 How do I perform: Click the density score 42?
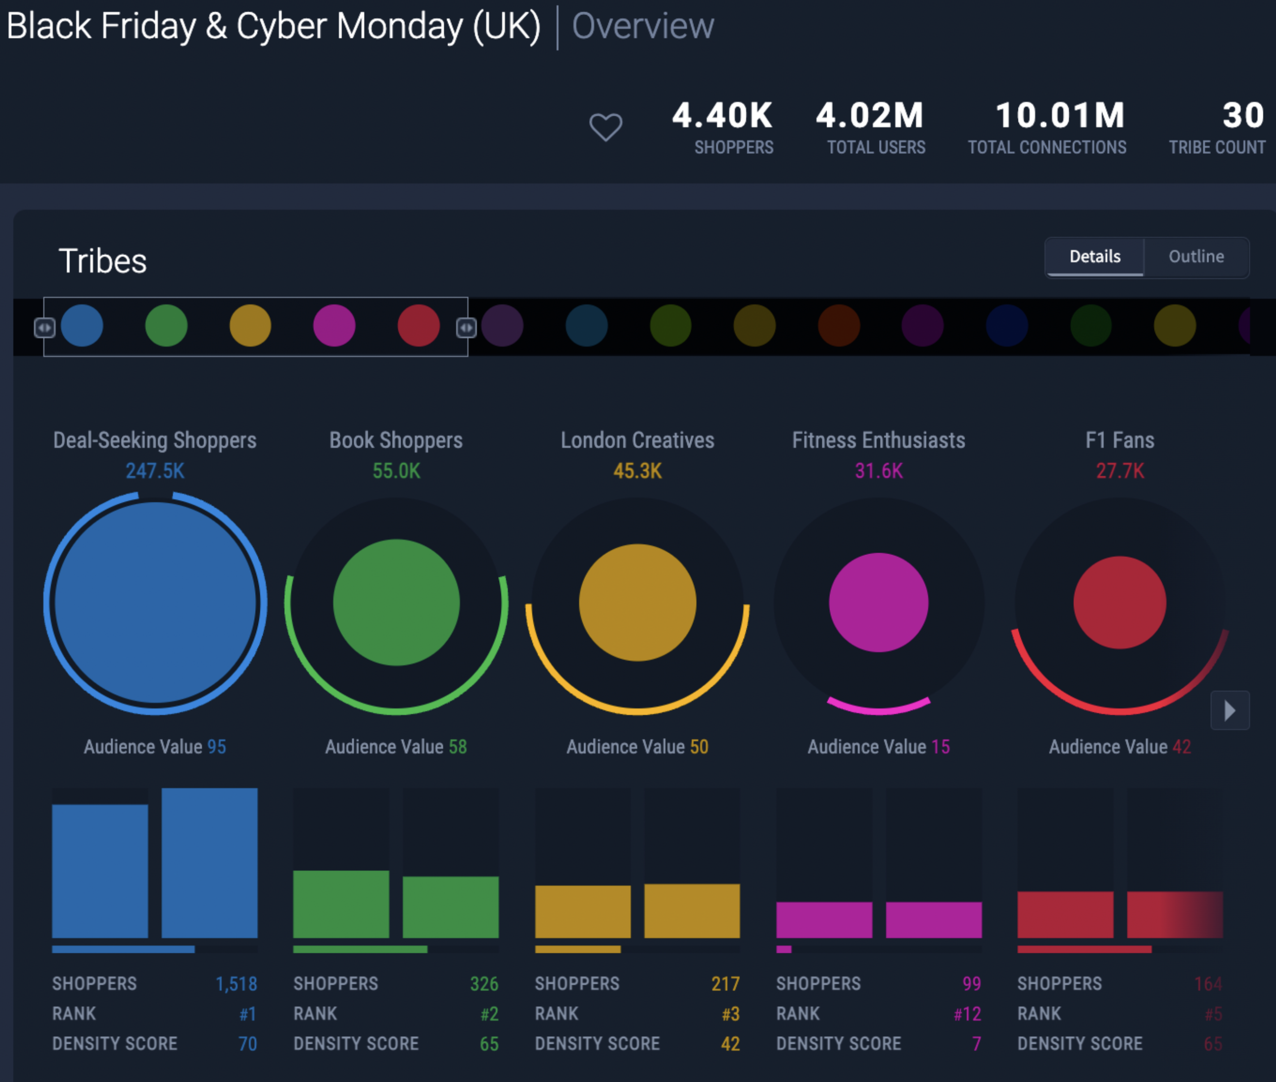click(x=730, y=1044)
